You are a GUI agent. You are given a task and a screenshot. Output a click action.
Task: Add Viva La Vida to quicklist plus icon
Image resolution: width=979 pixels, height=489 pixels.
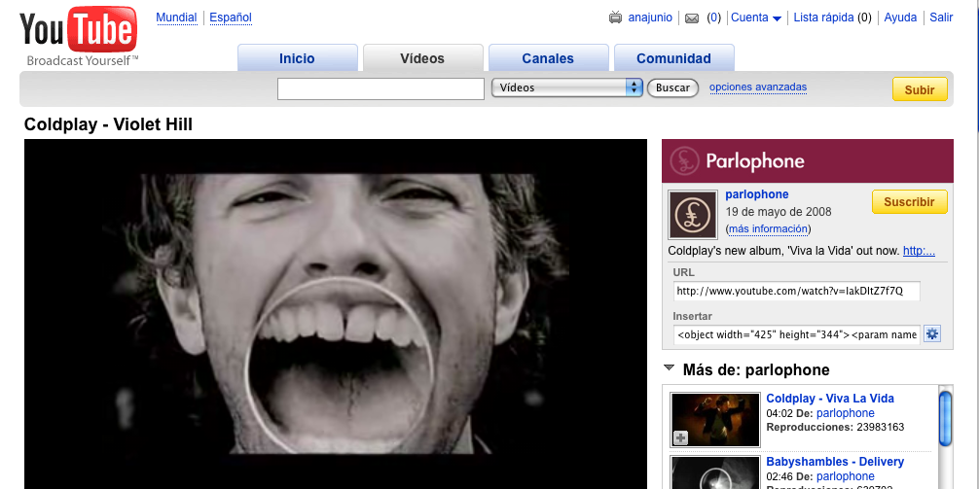[x=680, y=437]
